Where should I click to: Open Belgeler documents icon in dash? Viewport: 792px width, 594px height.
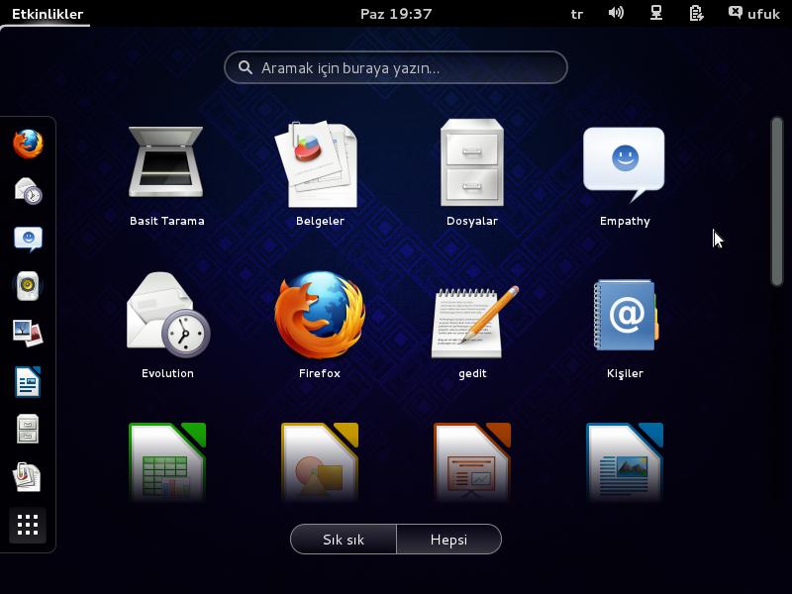click(27, 477)
